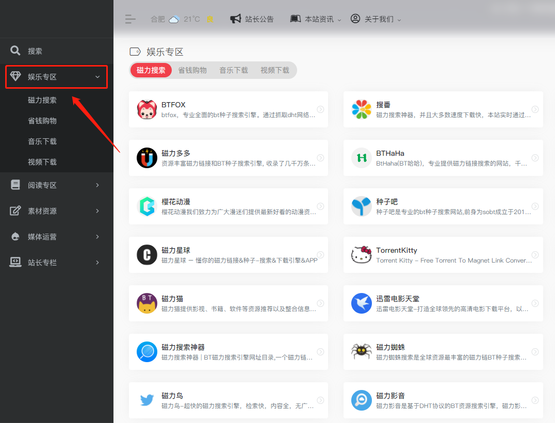
Task: Click the cloud weather icon
Action: [x=174, y=19]
